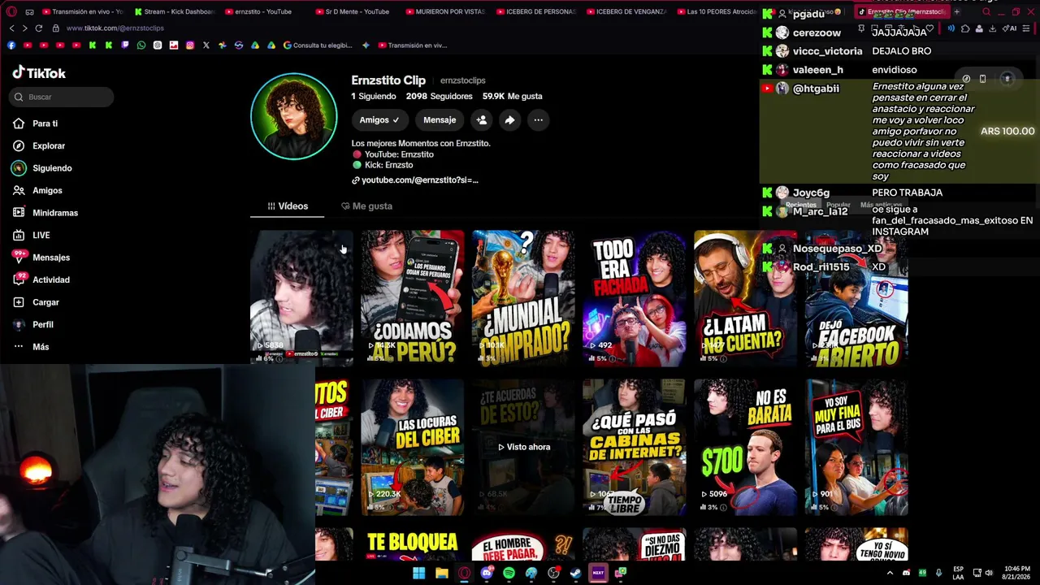Open Twitch bookmark in bookmarks bar

point(125,45)
